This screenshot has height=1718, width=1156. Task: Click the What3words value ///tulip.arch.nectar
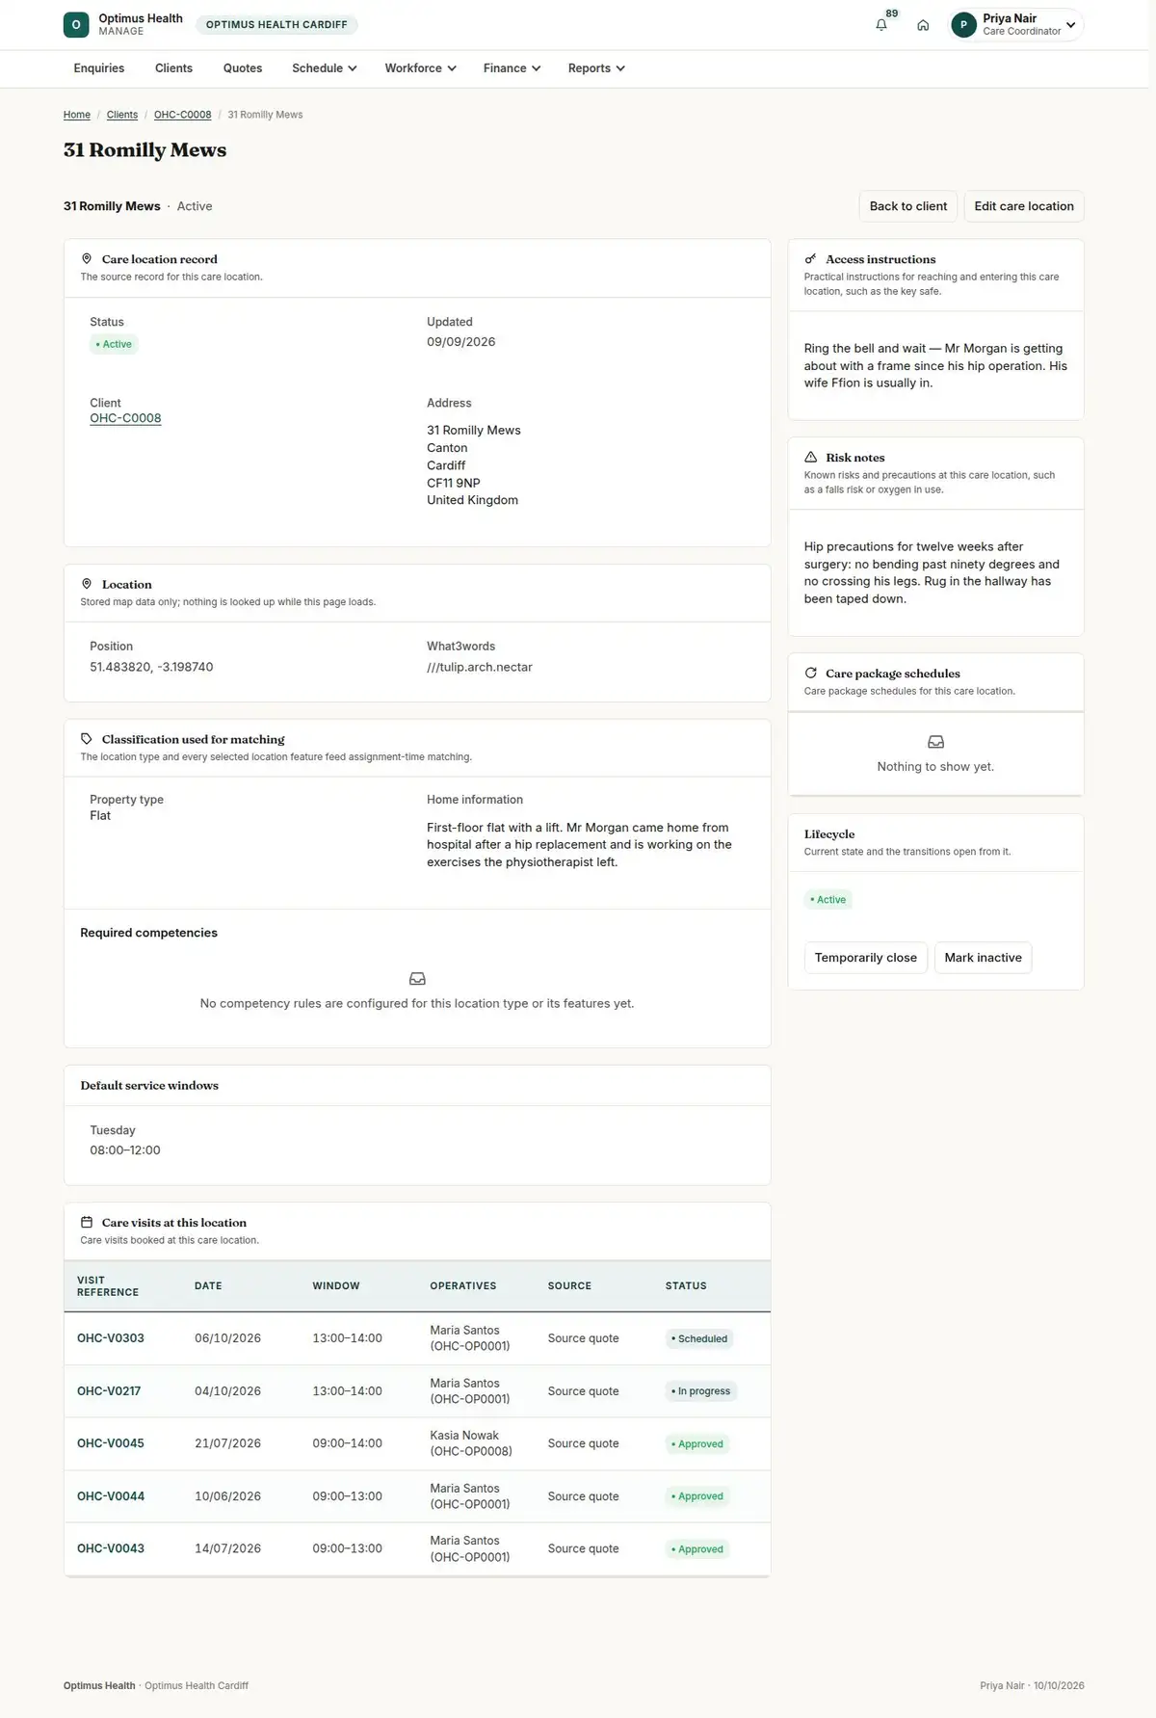click(480, 667)
